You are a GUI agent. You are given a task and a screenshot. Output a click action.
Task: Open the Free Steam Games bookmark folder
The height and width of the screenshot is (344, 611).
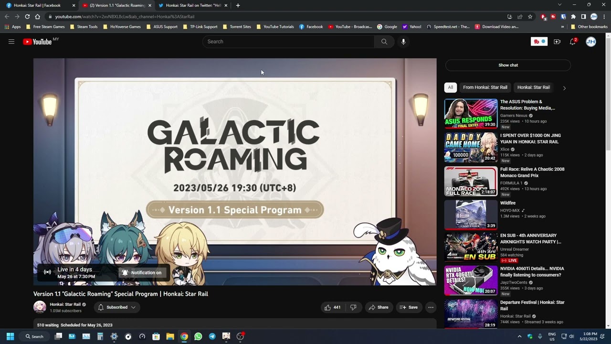point(45,27)
